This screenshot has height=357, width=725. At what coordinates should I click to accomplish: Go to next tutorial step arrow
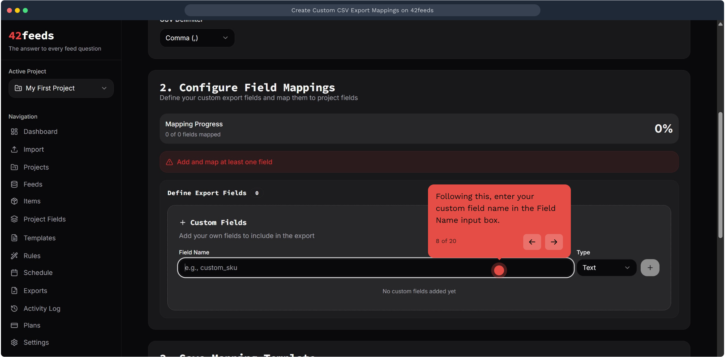554,242
